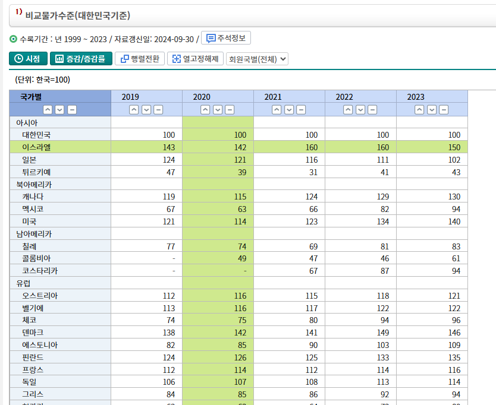
Task: Sort the 2023 column ascending
Action: [419, 109]
